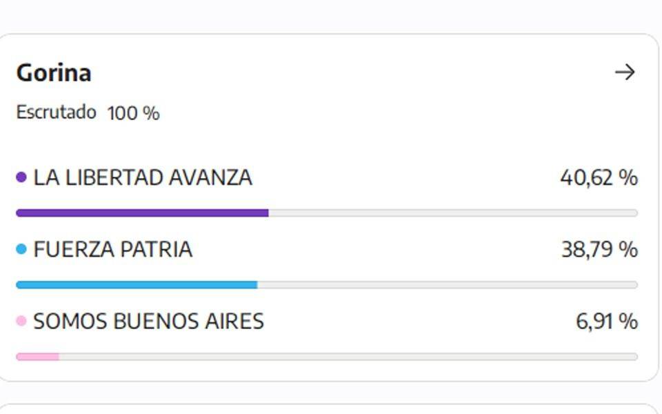Image resolution: width=662 pixels, height=414 pixels.
Task: Click the pink filled portion of the progress bar
Action: 37,357
